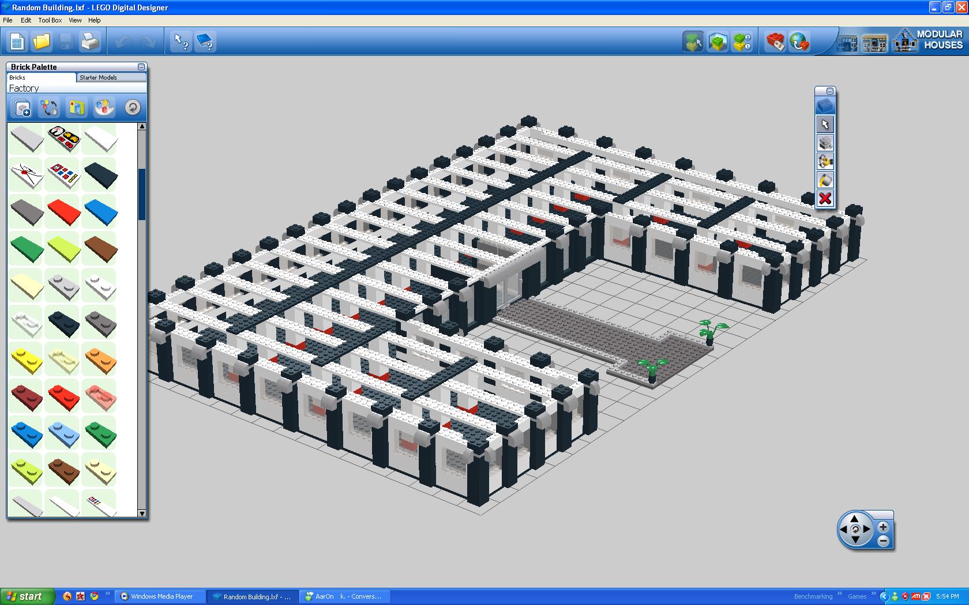Zoom in with the plus button
This screenshot has height=605, width=969.
pos(883,527)
